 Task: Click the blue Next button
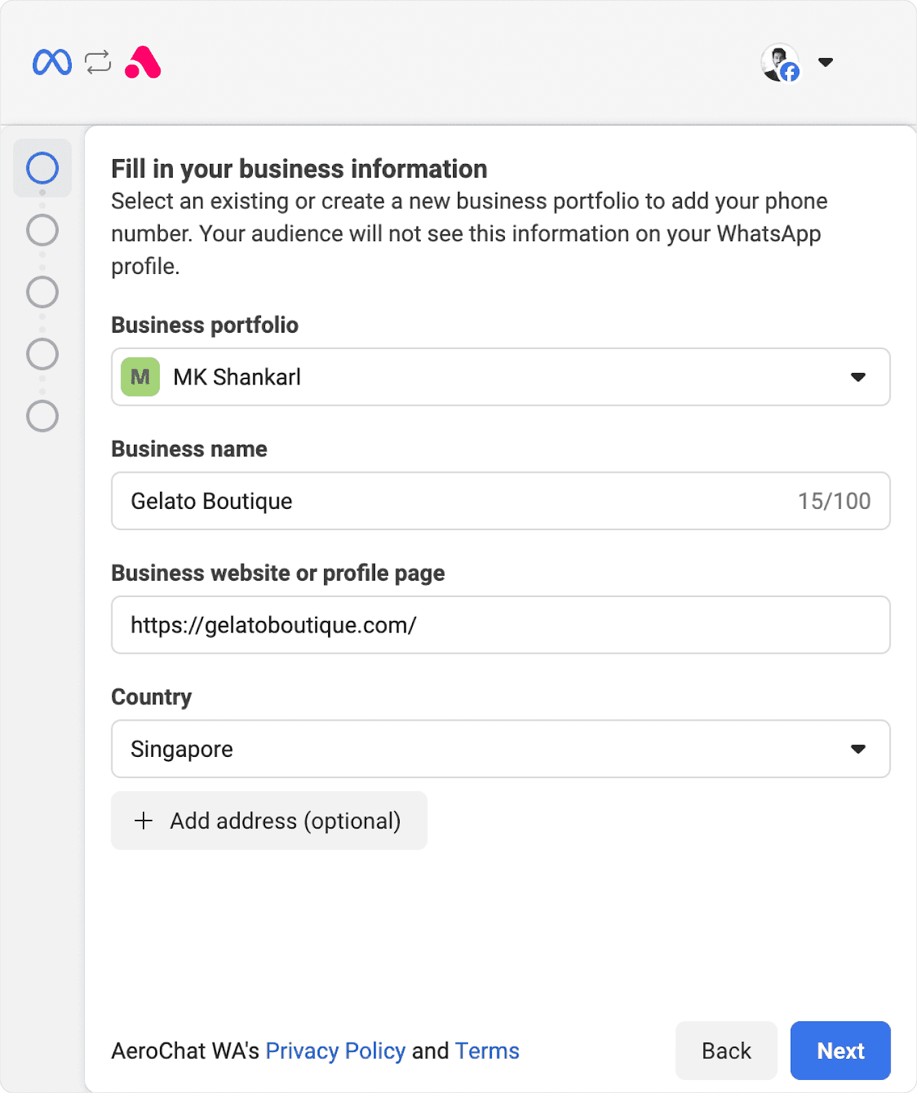click(x=840, y=1051)
